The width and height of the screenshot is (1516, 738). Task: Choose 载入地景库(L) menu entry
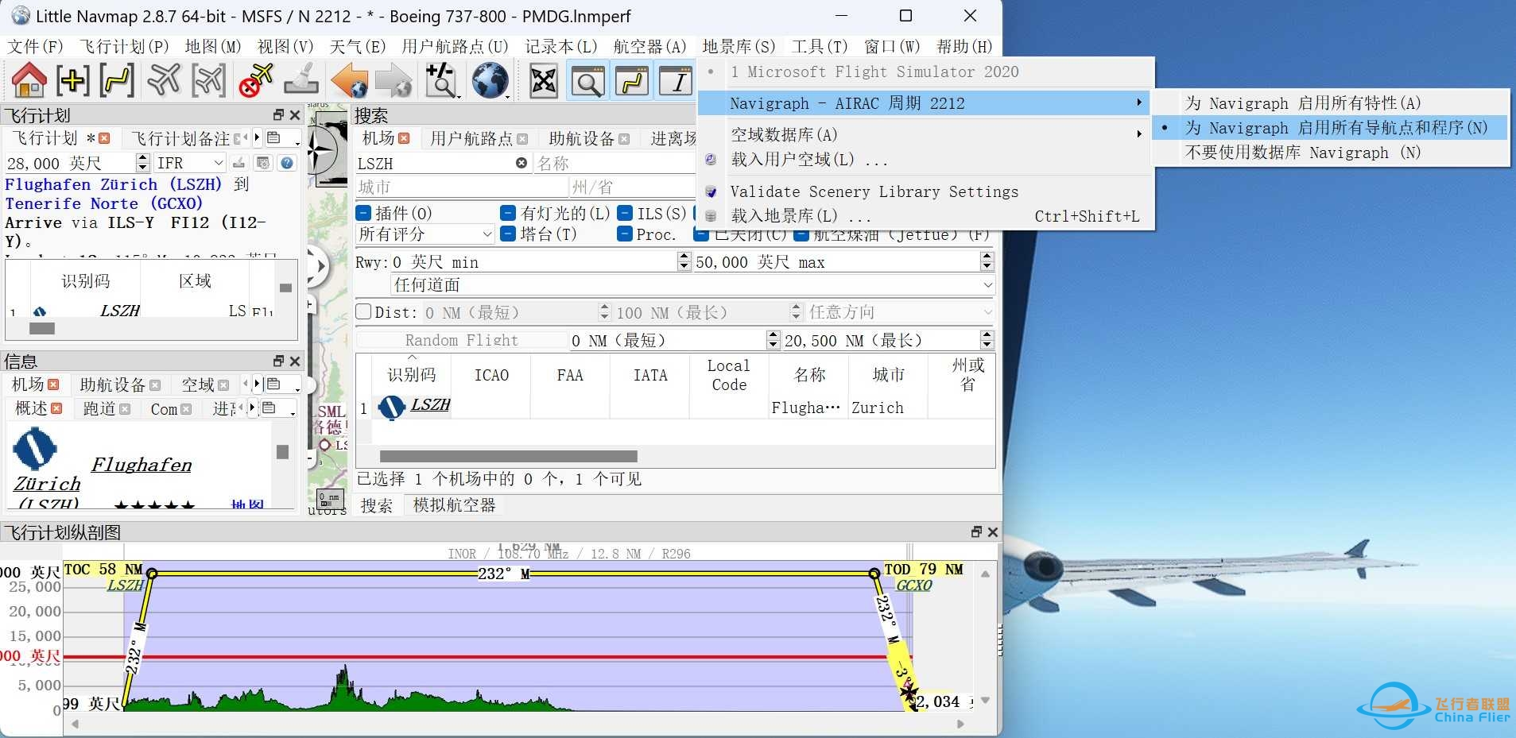click(926, 216)
